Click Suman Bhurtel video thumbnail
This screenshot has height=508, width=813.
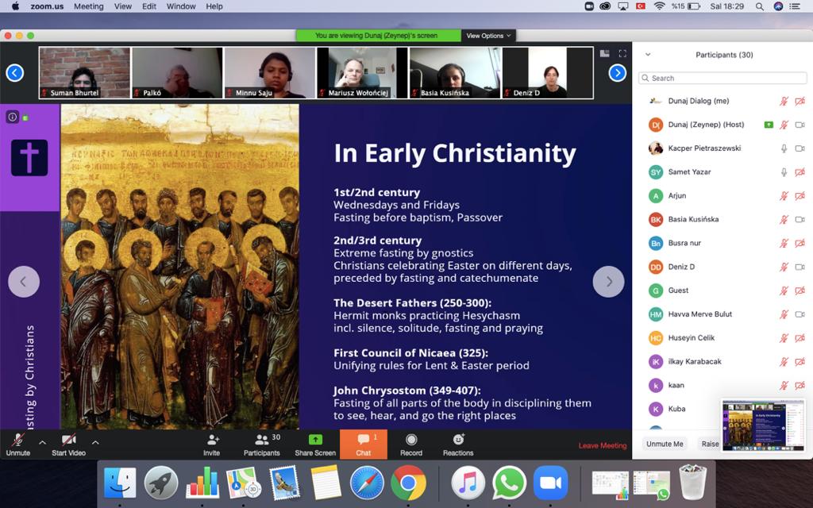84,72
